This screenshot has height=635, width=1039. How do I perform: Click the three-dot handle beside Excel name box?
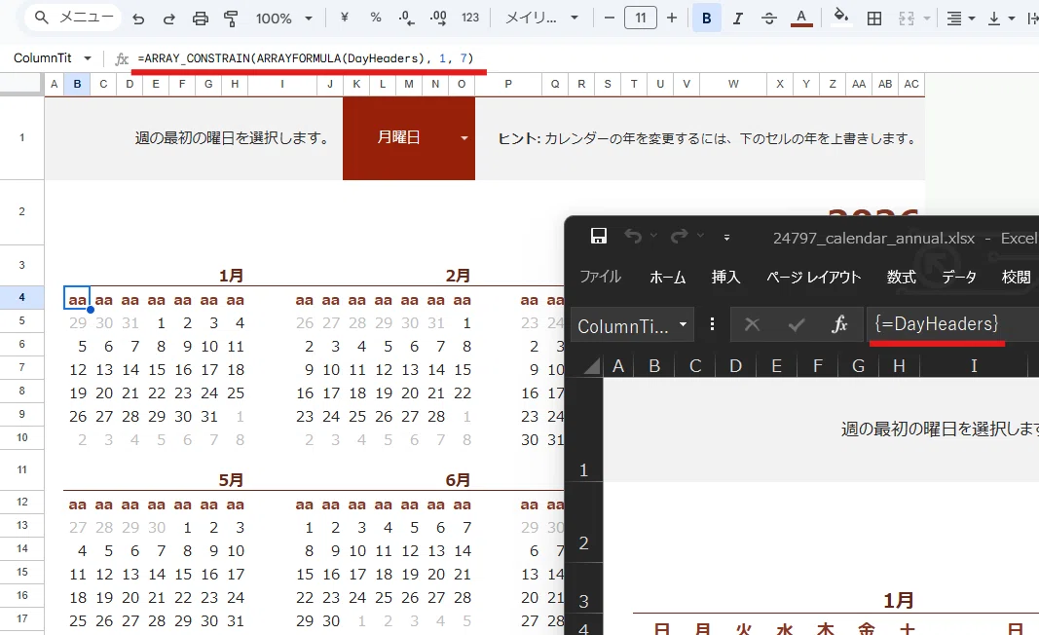click(x=713, y=324)
